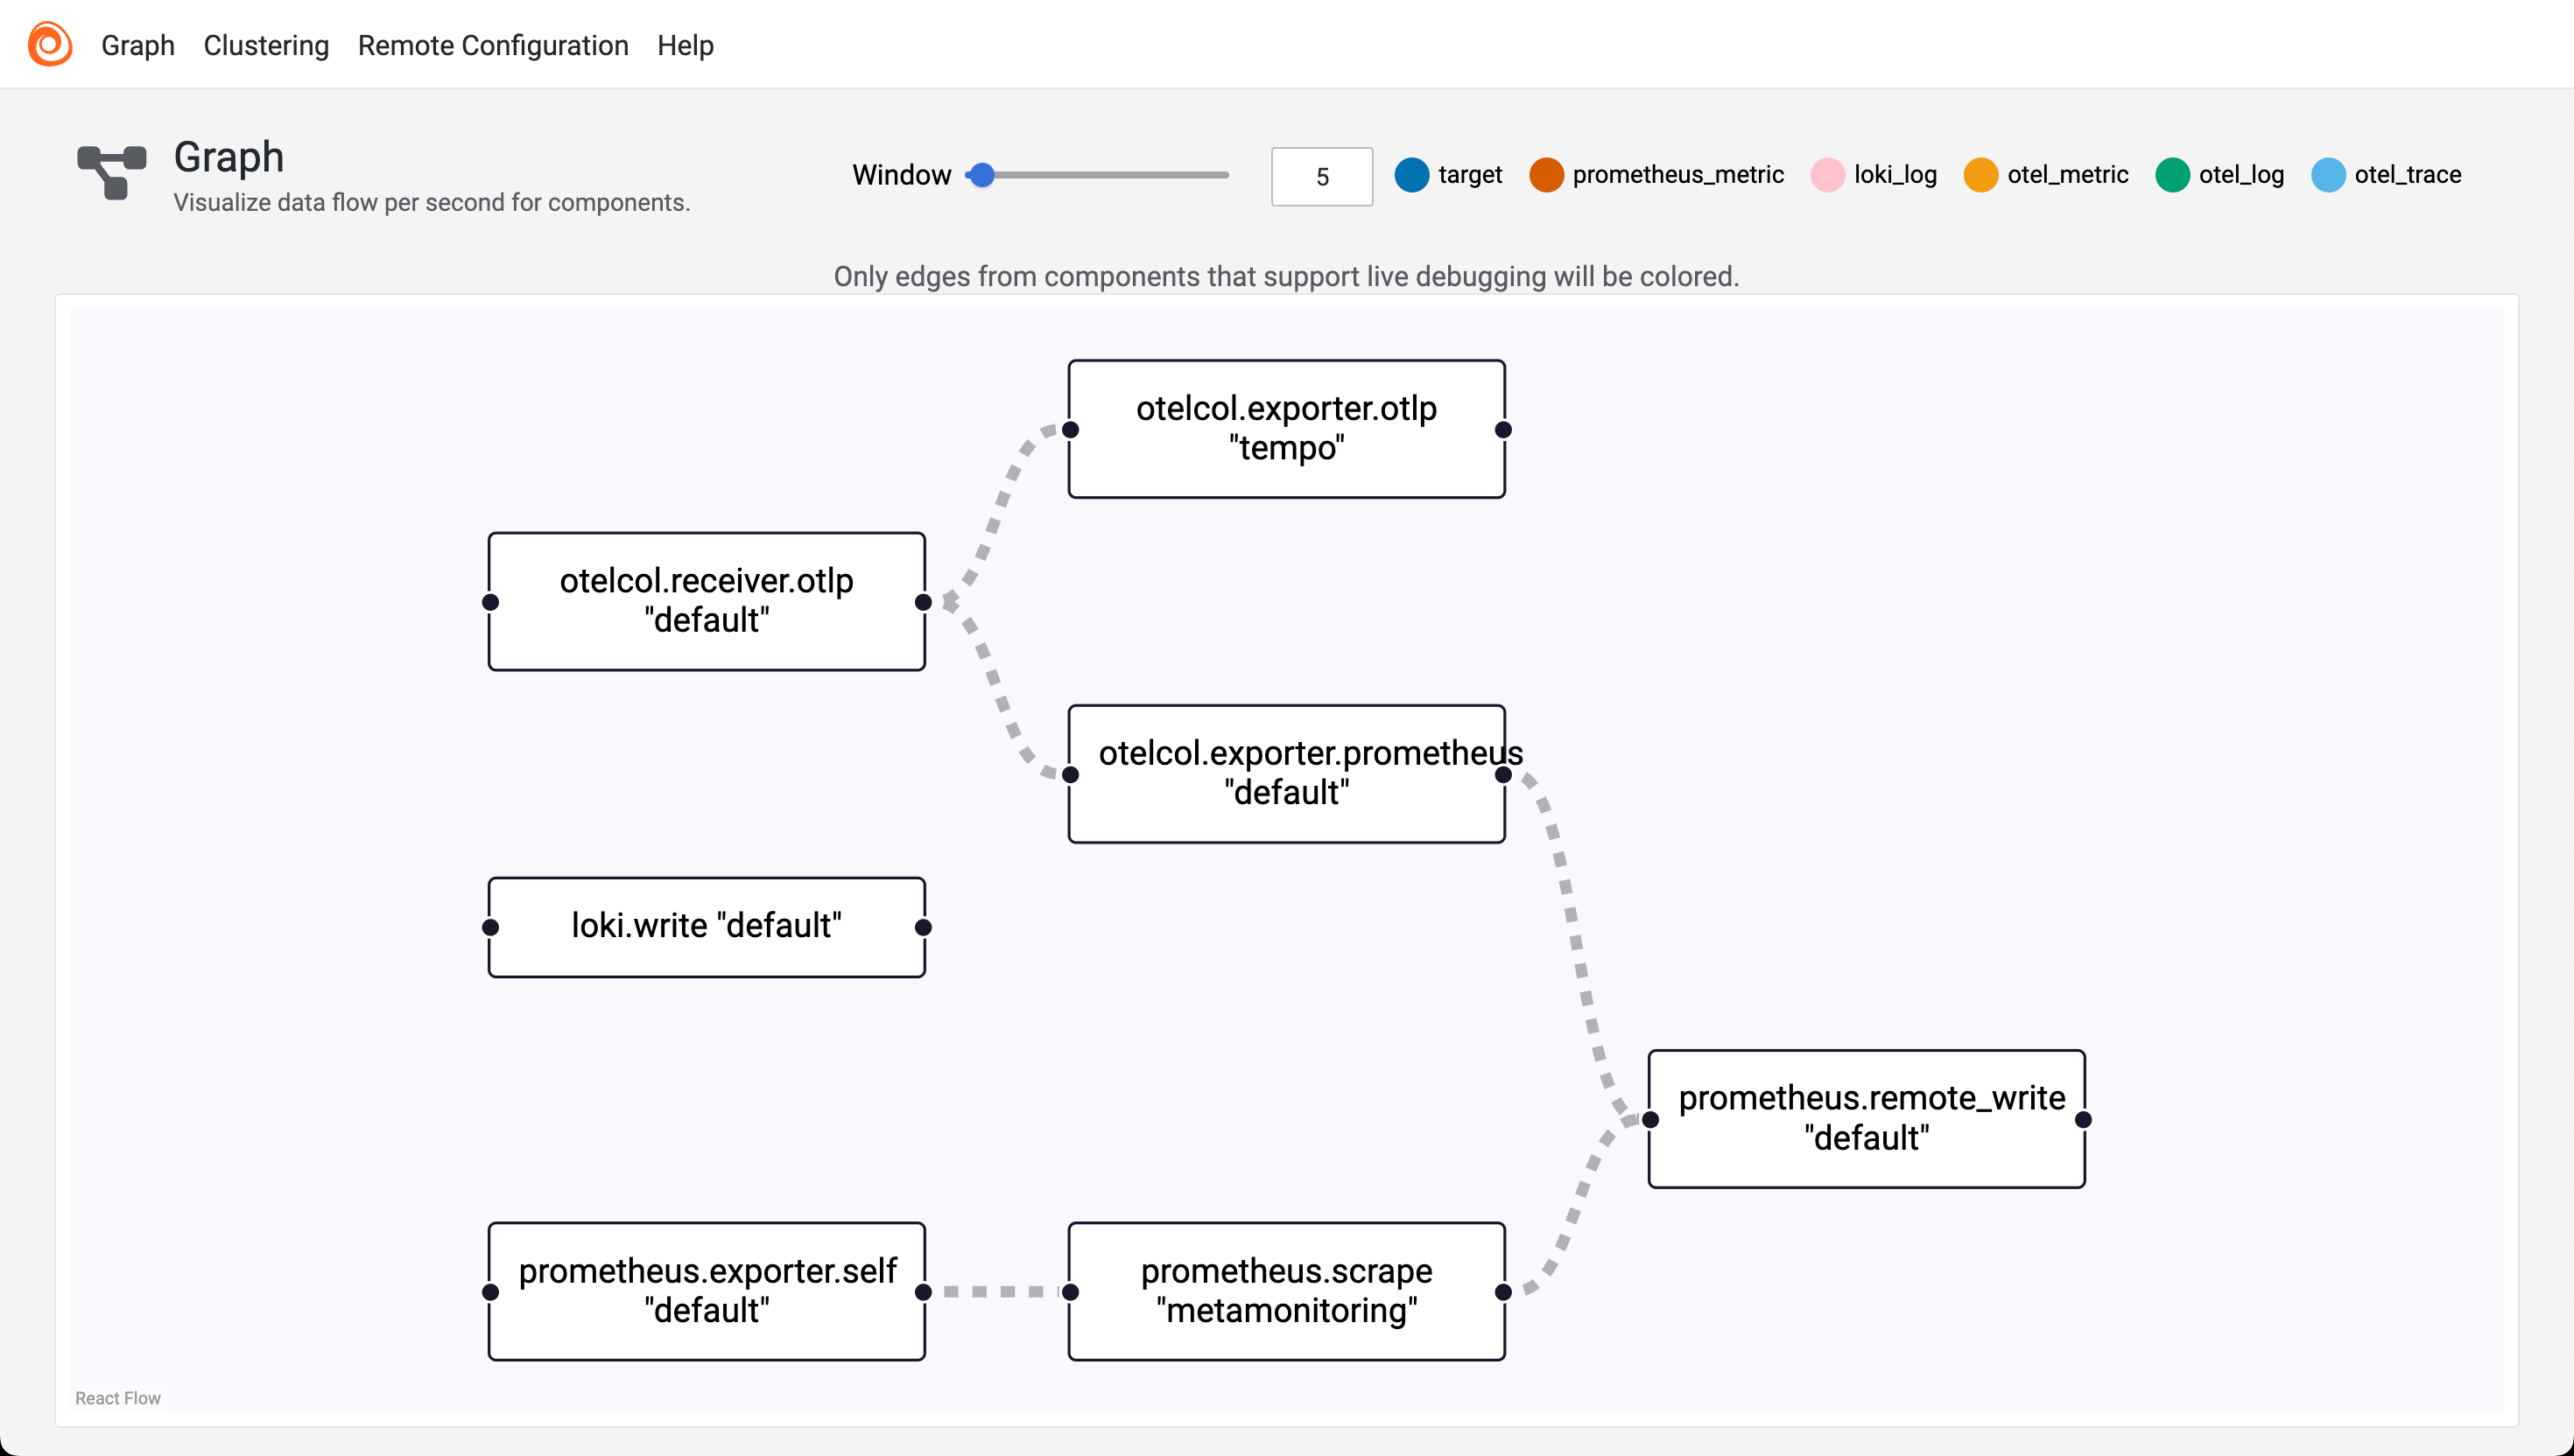Image resolution: width=2574 pixels, height=1456 pixels.
Task: Click the 'otel_log' legend label
Action: click(x=2241, y=175)
